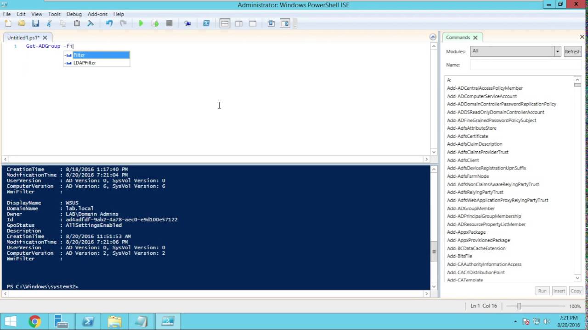Click the network tray icon
The height and width of the screenshot is (330, 588).
point(537,322)
